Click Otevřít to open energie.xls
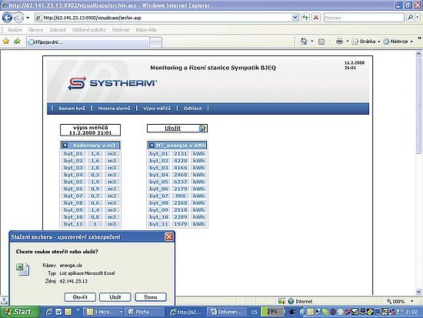This screenshot has width=423, height=318. [x=80, y=297]
